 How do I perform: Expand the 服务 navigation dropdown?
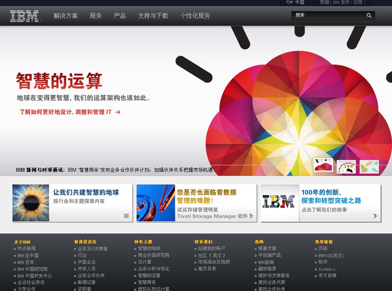point(96,16)
